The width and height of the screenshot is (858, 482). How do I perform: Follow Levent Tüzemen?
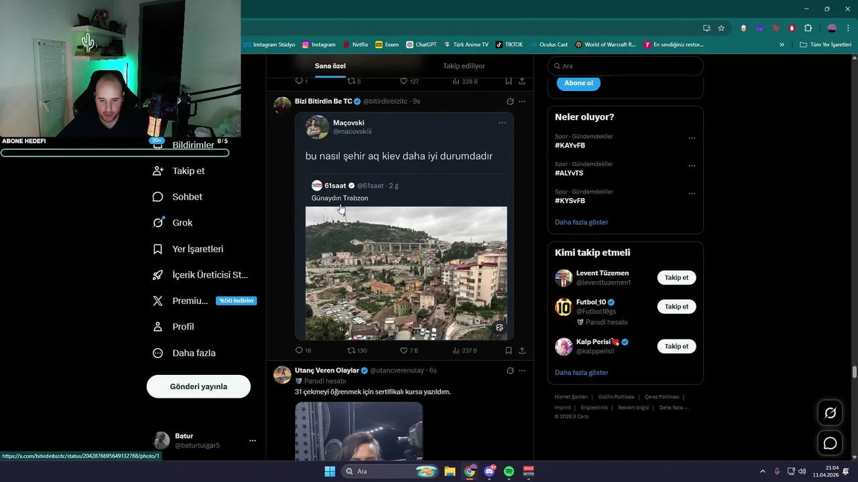(676, 277)
